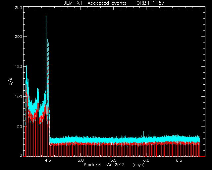Screen dimensions: 212x170
Task: Click the 250 y-axis tick label
Action: click(x=19, y=8)
